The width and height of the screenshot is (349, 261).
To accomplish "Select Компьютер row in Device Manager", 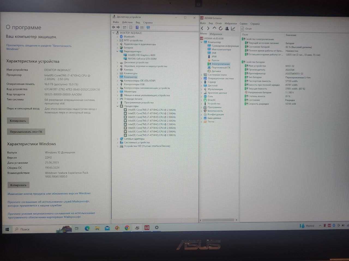I will click(x=131, y=77).
